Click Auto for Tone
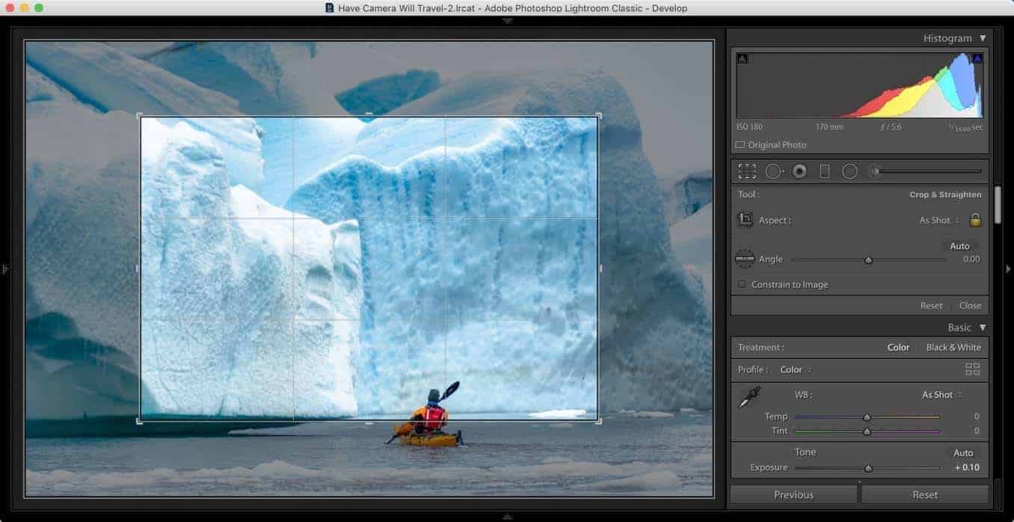 pyautogui.click(x=963, y=452)
